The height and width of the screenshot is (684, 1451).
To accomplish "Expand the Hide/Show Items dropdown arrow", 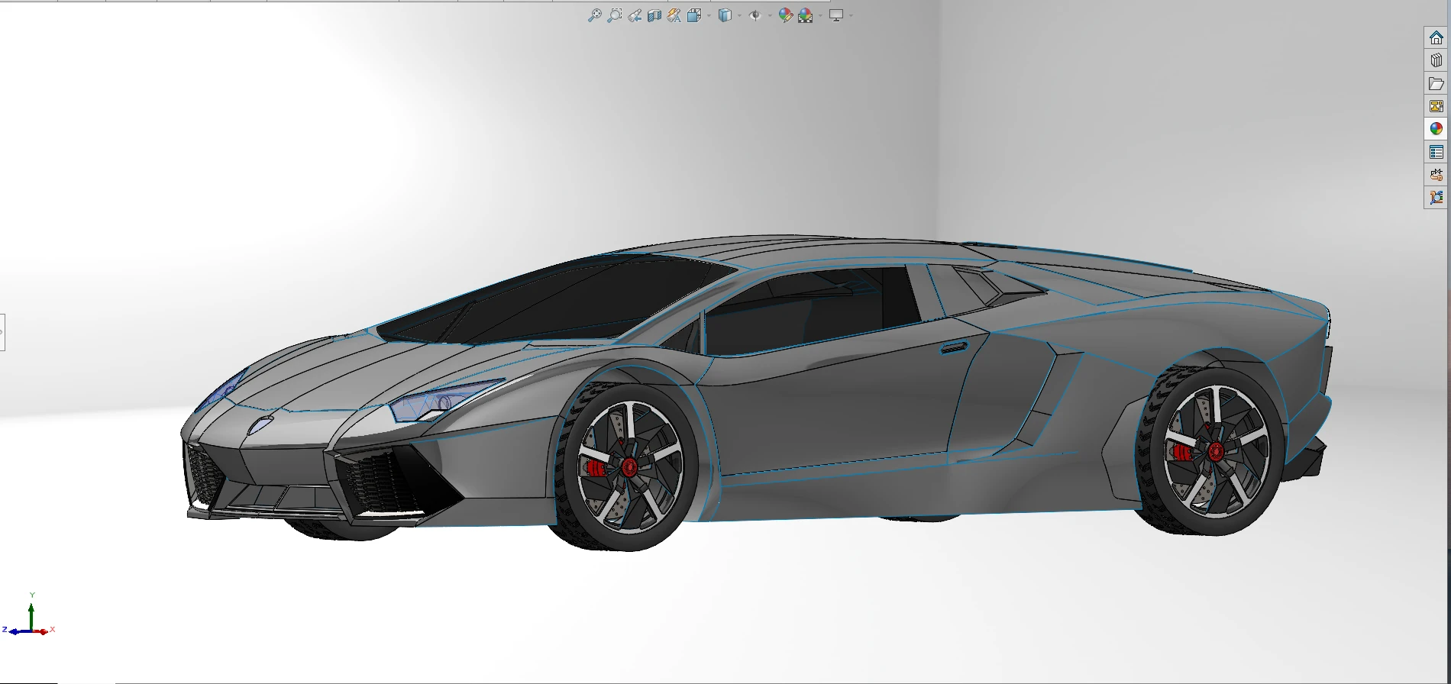I will click(770, 15).
